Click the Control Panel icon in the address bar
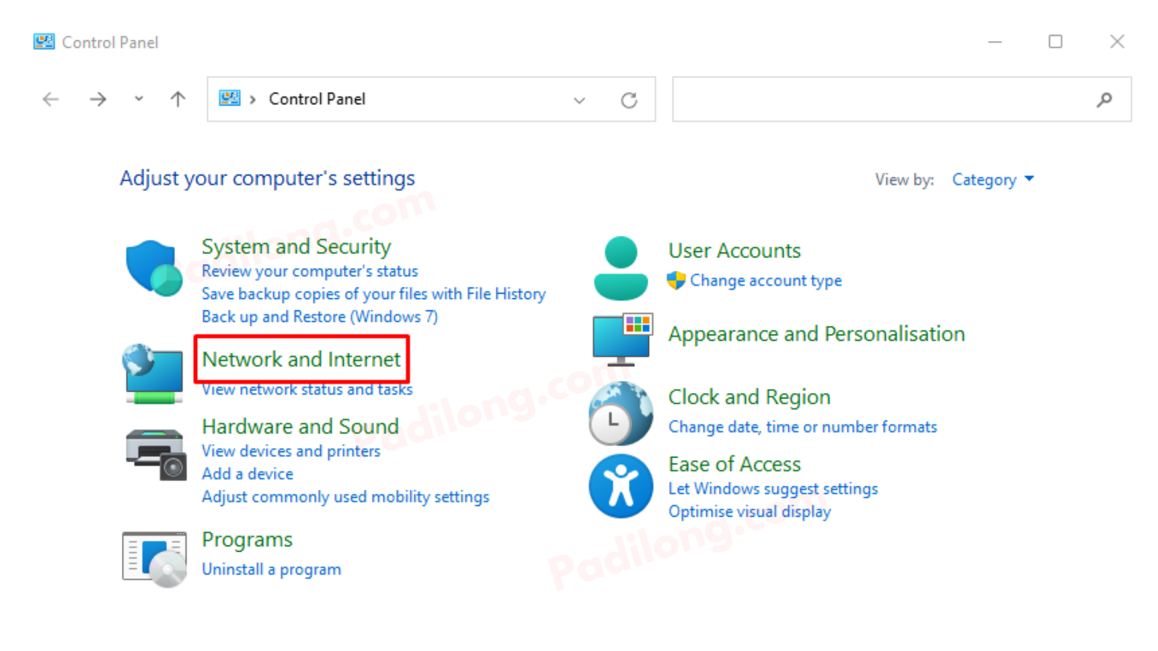The image size is (1158, 651). tap(229, 98)
